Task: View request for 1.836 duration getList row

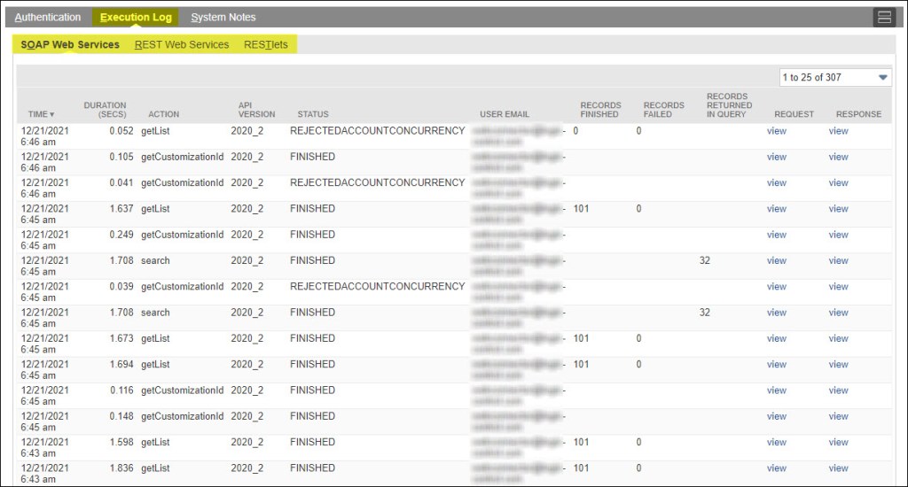Action: [777, 468]
